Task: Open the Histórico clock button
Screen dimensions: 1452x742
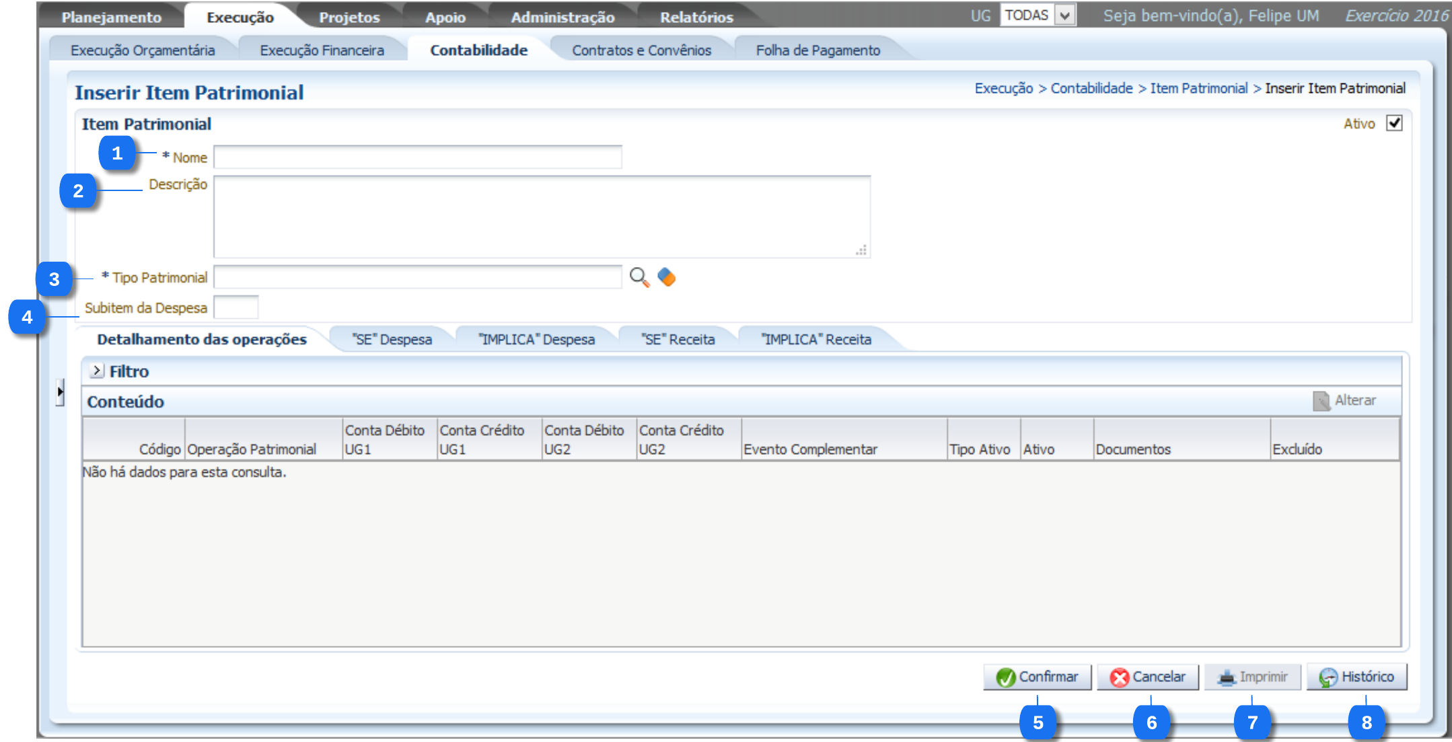Action: click(1356, 677)
